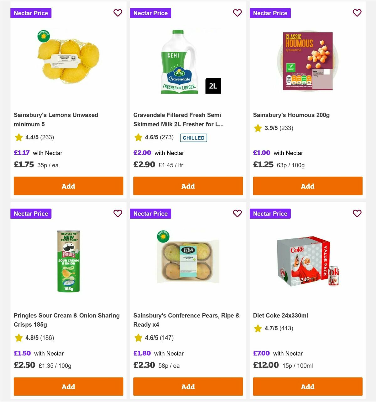
Task: Click the Nectar Price badge on Lemons
Action: (31, 13)
